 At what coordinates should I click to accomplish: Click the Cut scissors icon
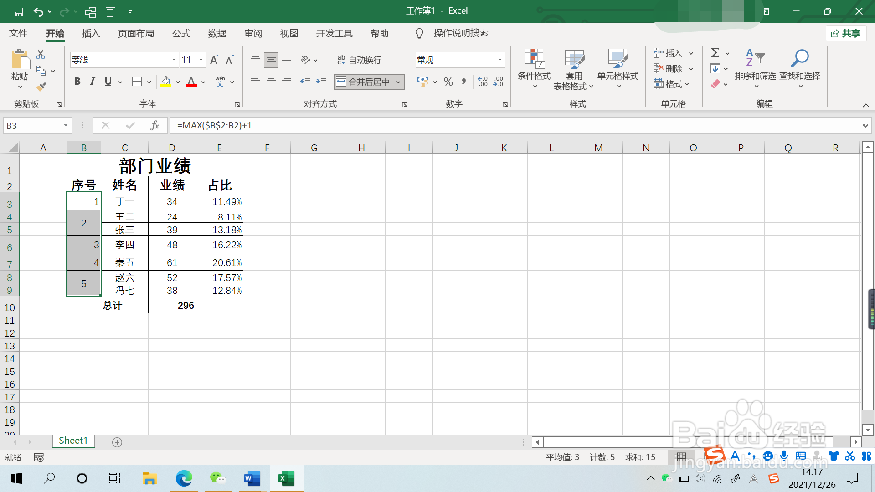coord(41,55)
